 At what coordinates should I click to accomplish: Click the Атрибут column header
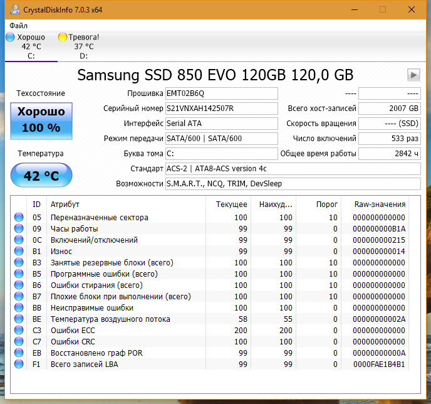(x=65, y=205)
